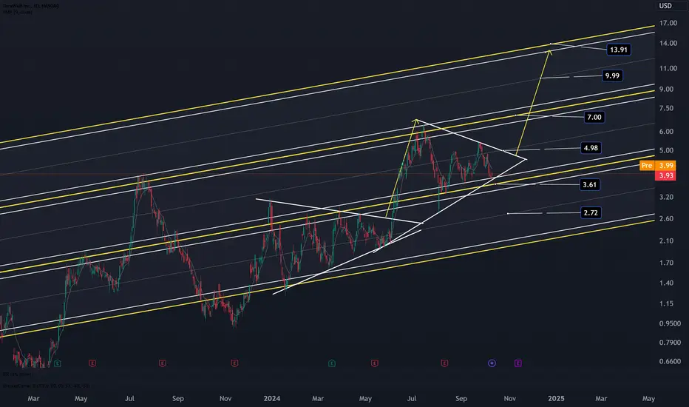Click the 2025 label on the time axis

pos(556,398)
